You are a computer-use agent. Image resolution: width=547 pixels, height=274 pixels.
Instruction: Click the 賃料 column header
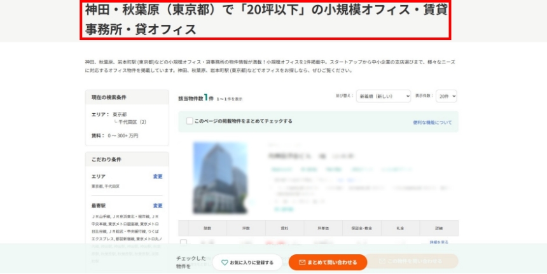[x=284, y=228]
